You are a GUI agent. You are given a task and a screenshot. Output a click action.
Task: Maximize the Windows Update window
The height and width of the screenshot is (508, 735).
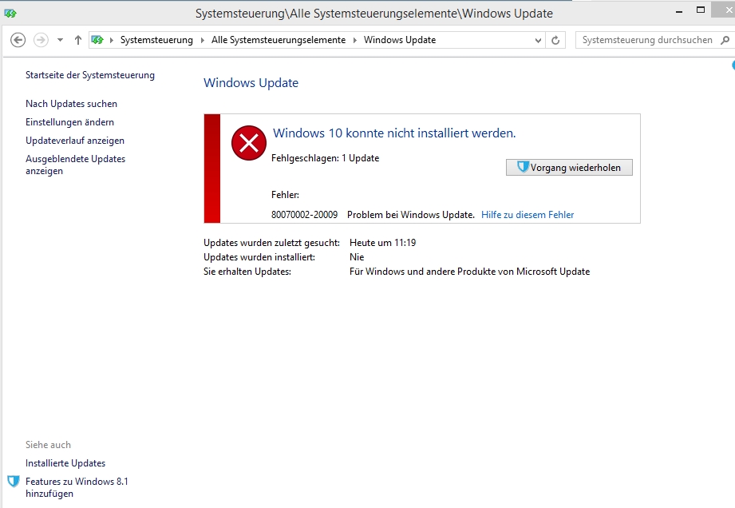click(701, 10)
